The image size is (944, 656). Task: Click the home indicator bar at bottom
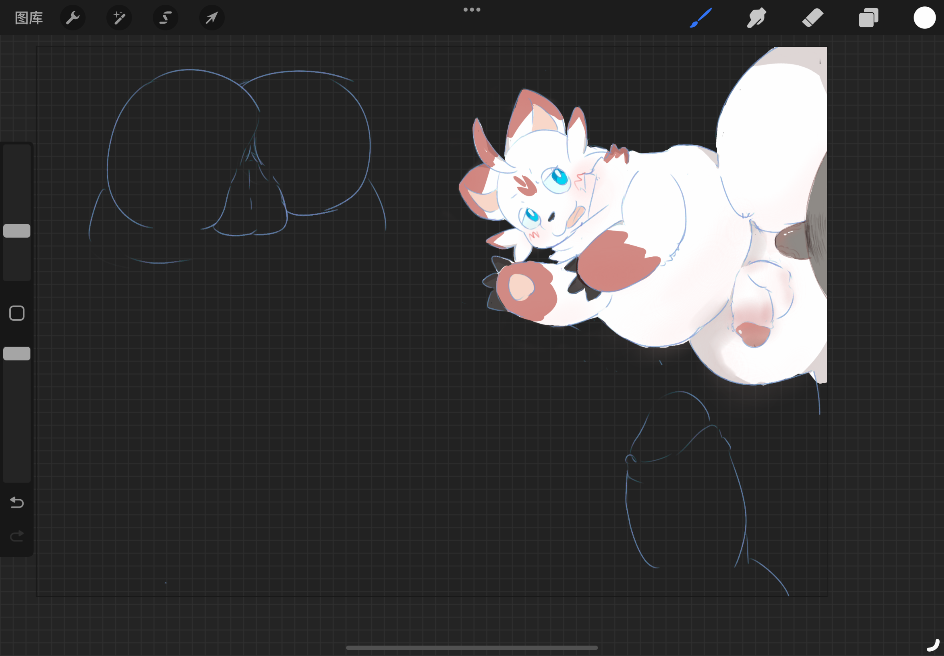[x=472, y=648]
